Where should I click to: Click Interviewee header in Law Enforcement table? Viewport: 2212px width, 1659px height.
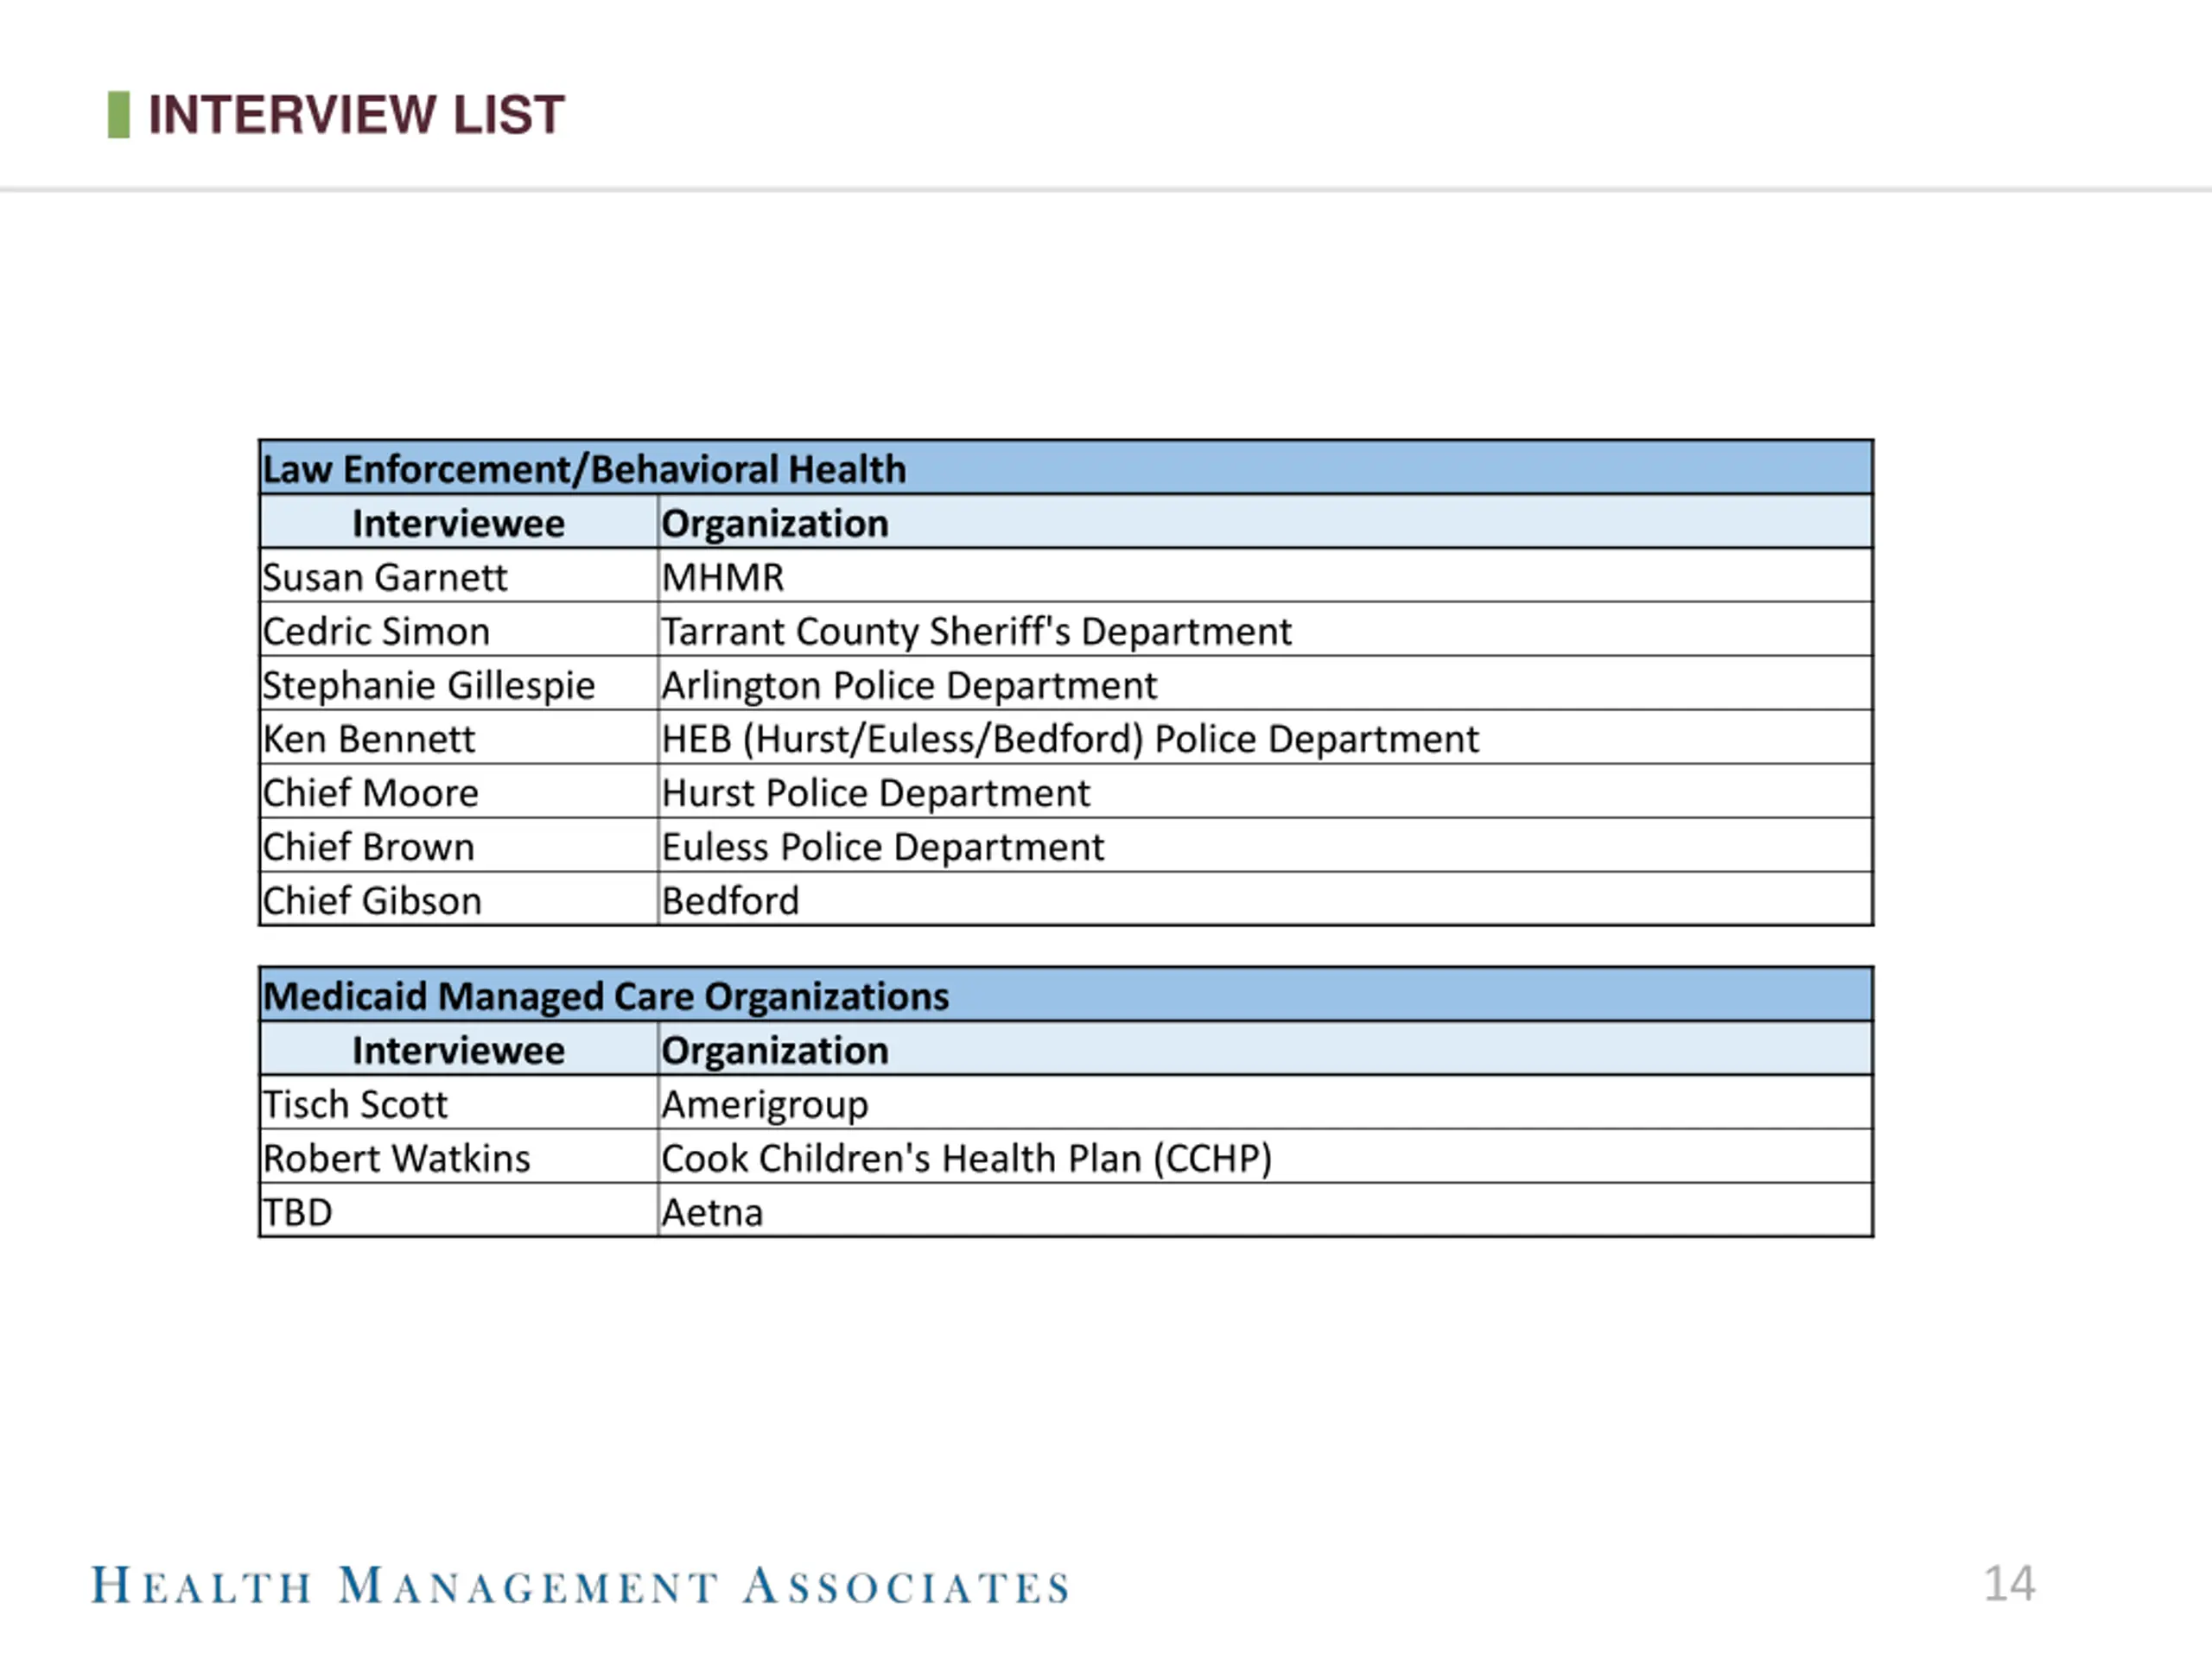459,523
